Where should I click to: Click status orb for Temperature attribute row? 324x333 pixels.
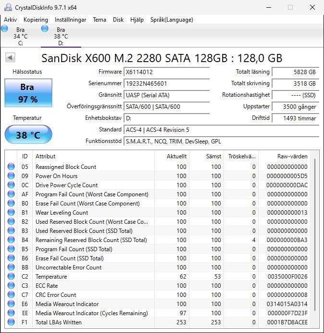11,277
